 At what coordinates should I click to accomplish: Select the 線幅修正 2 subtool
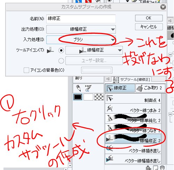coord(133,139)
